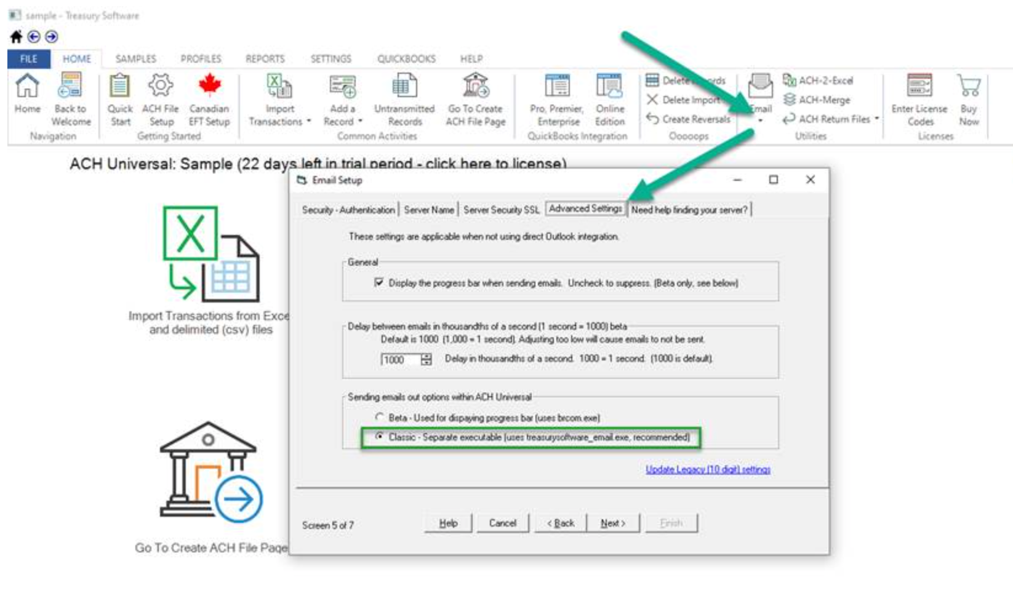This screenshot has width=1013, height=593.
Task: Launch ACH-2-Excel utility
Action: [818, 81]
